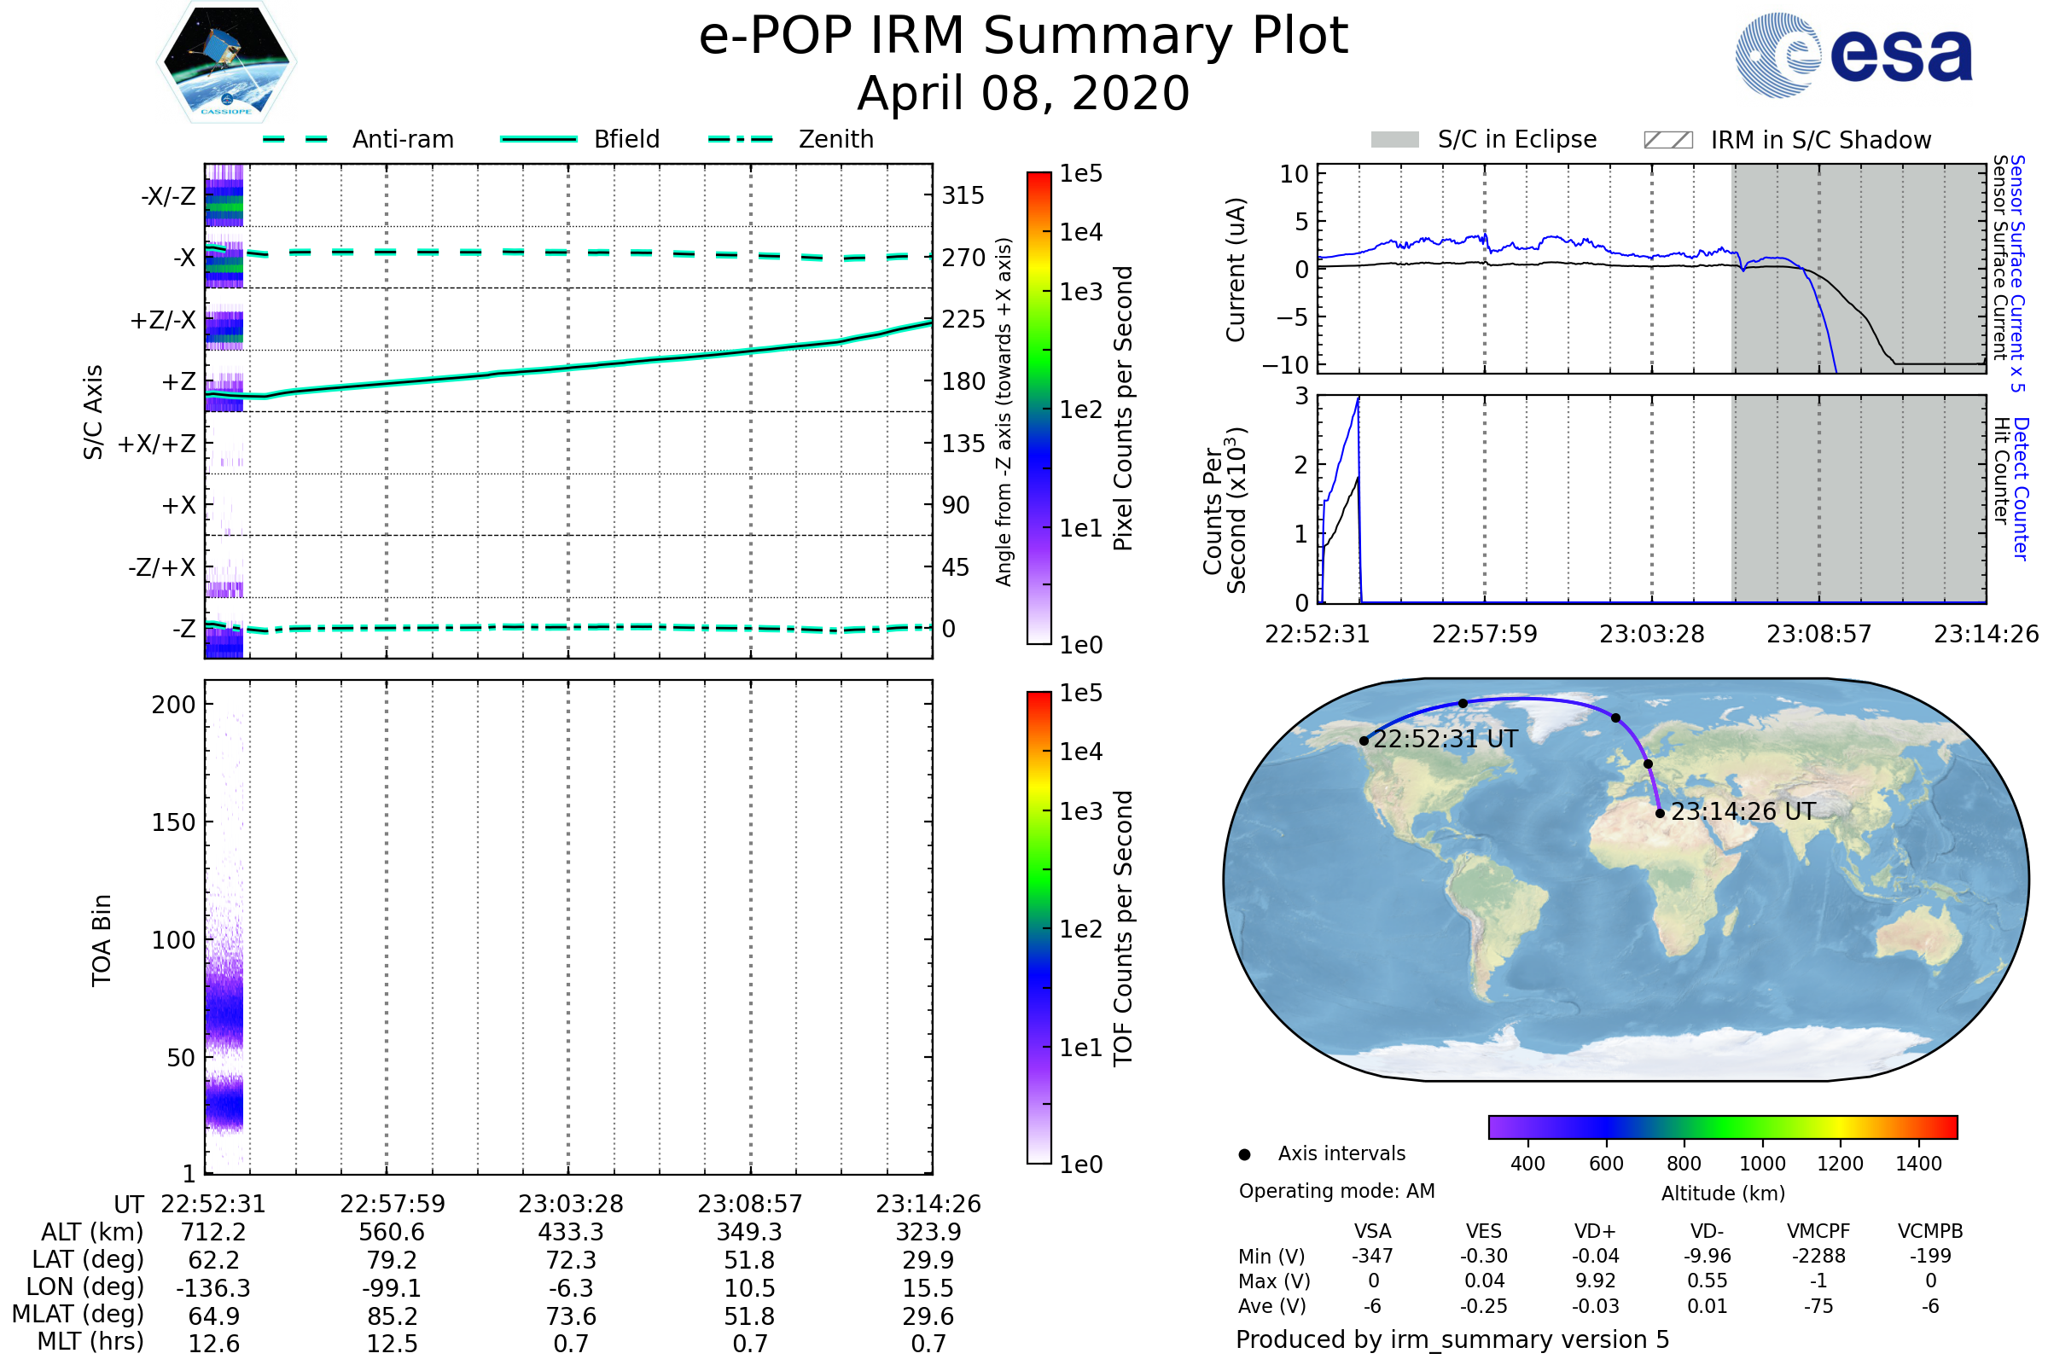This screenshot has width=2048, height=1365.
Task: Click the Anti-ram dashed legend line
Action: click(x=295, y=139)
